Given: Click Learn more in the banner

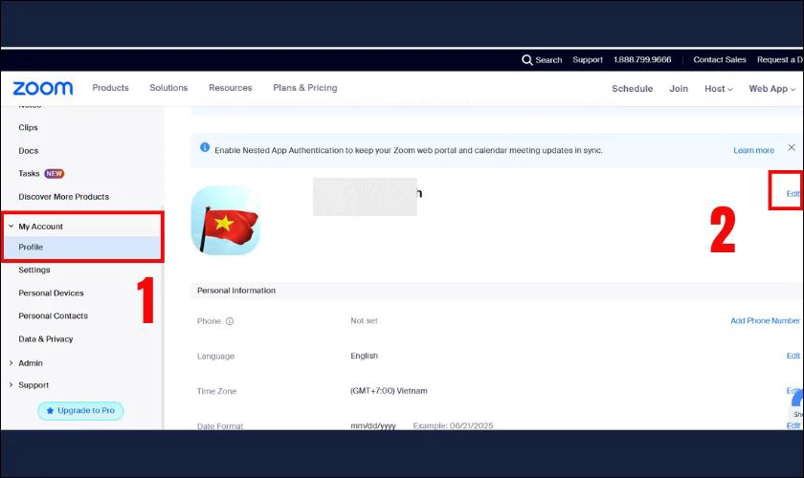Looking at the screenshot, I should tap(753, 150).
